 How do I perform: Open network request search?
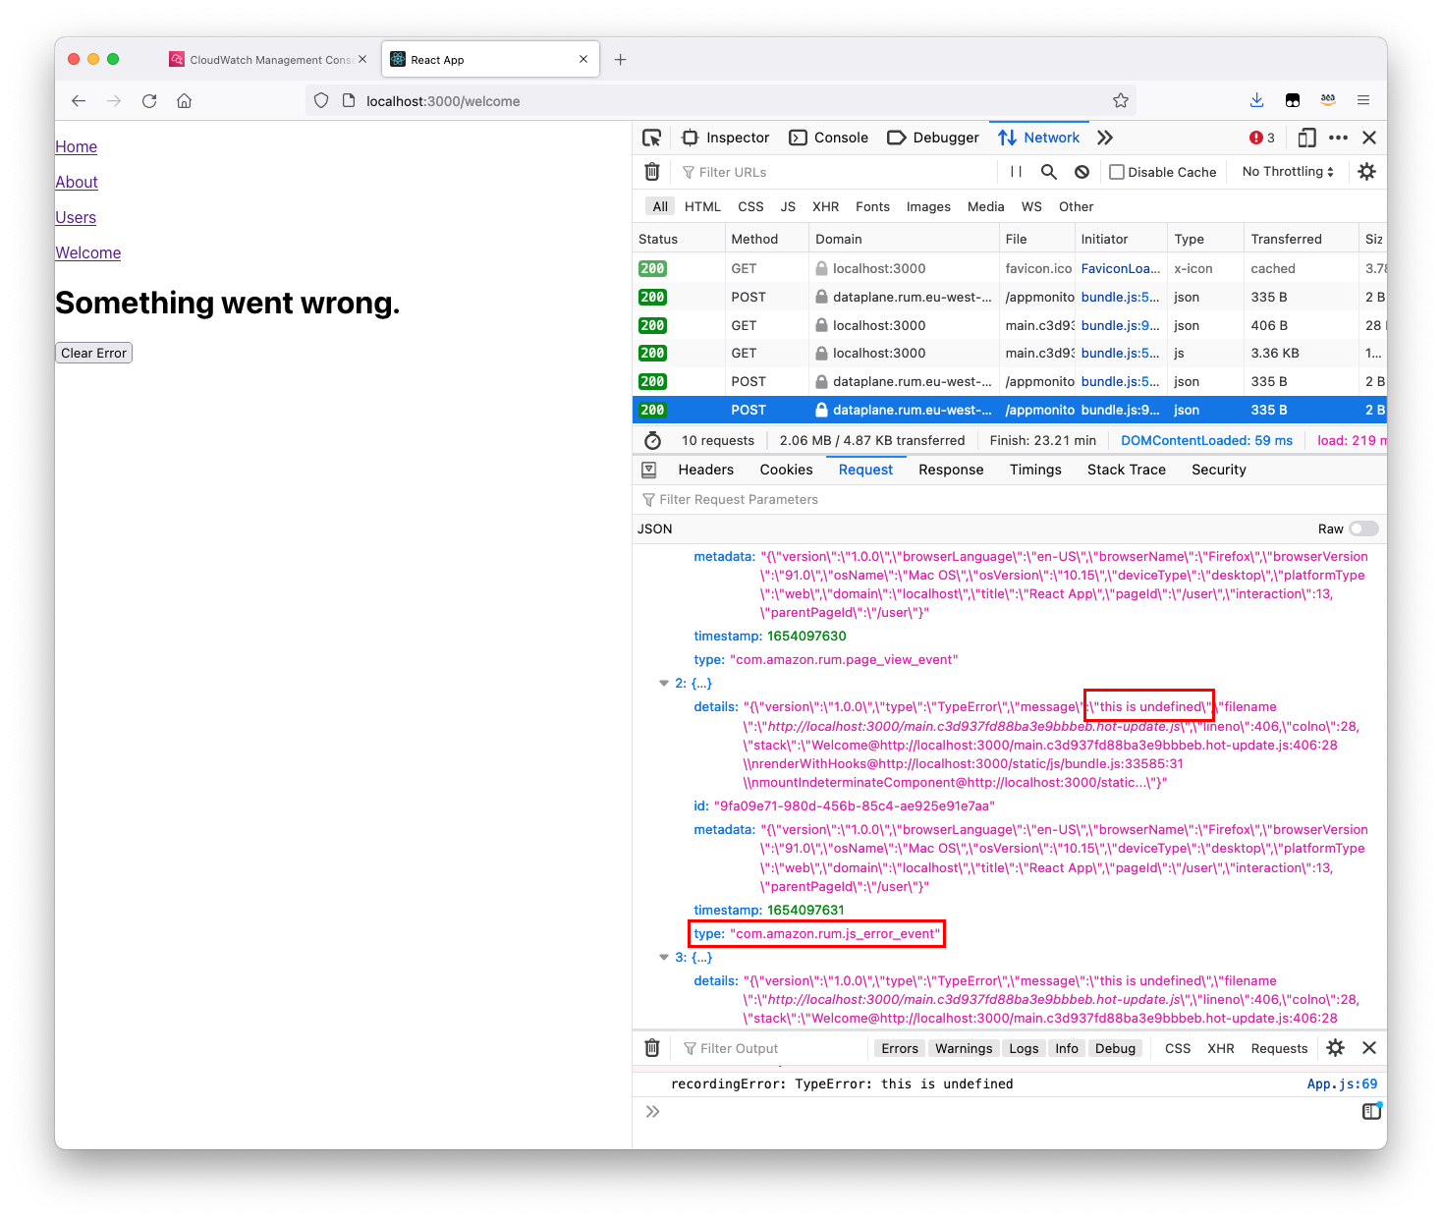(1048, 171)
